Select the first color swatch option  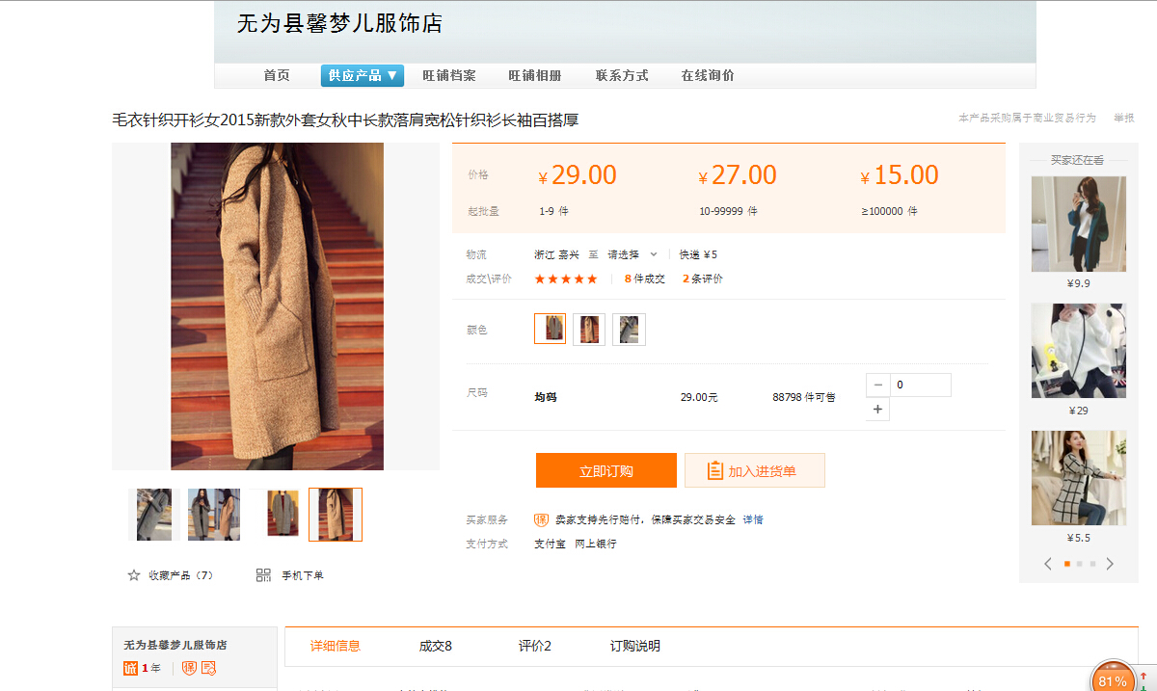tap(551, 329)
